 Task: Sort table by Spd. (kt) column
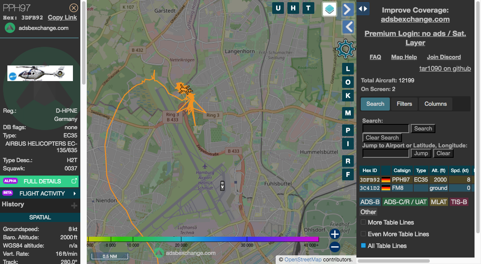(460, 171)
